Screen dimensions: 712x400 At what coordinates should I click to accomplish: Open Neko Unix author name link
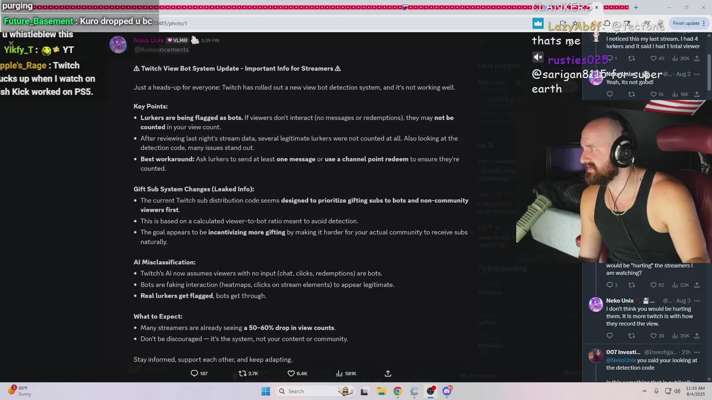[149, 40]
